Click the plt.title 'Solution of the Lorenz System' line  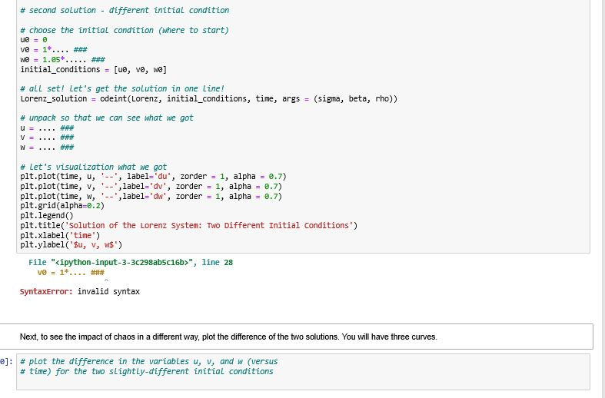[x=189, y=226]
